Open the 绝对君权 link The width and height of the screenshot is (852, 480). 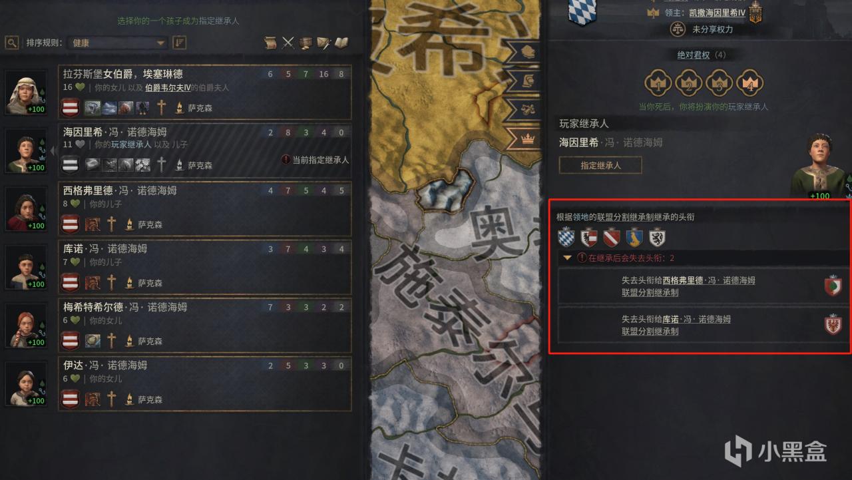click(x=695, y=55)
